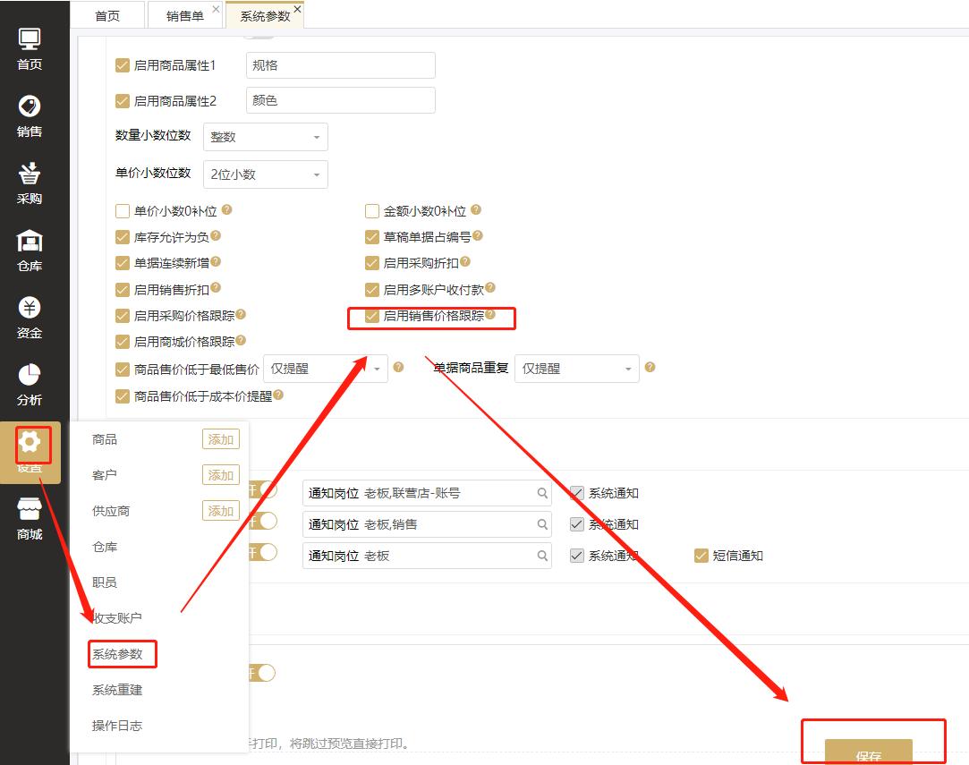Select the 商城 module icon
The width and height of the screenshot is (969, 765).
(30, 514)
